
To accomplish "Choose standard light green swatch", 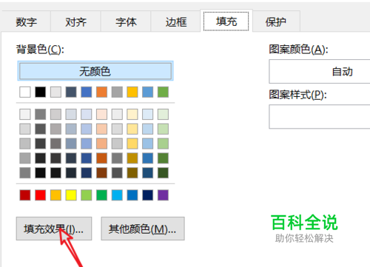I will coord(87,195).
